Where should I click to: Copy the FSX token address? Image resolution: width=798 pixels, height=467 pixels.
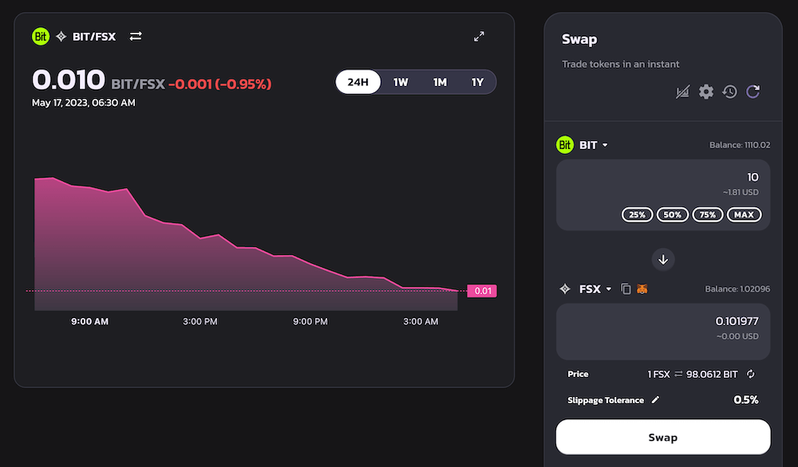[x=626, y=288]
